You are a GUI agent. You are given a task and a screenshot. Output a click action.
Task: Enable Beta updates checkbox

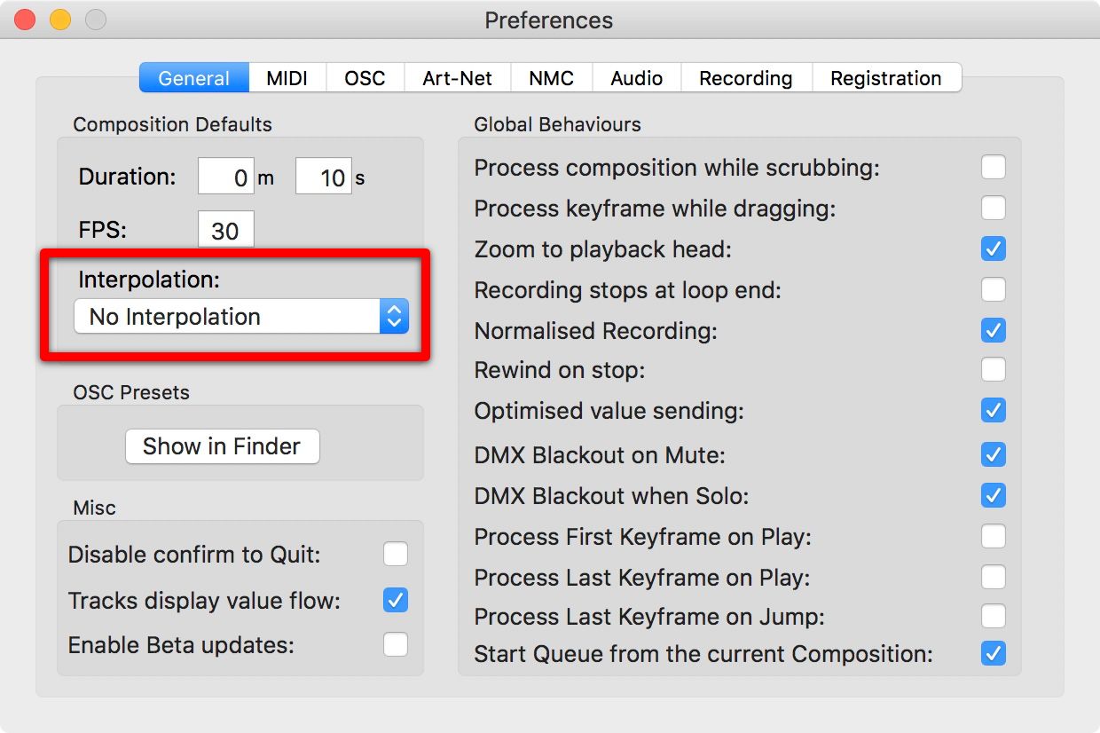(x=396, y=644)
